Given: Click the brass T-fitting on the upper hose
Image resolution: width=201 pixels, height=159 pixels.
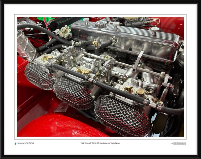Looking at the screenshot, I should click(95, 44).
